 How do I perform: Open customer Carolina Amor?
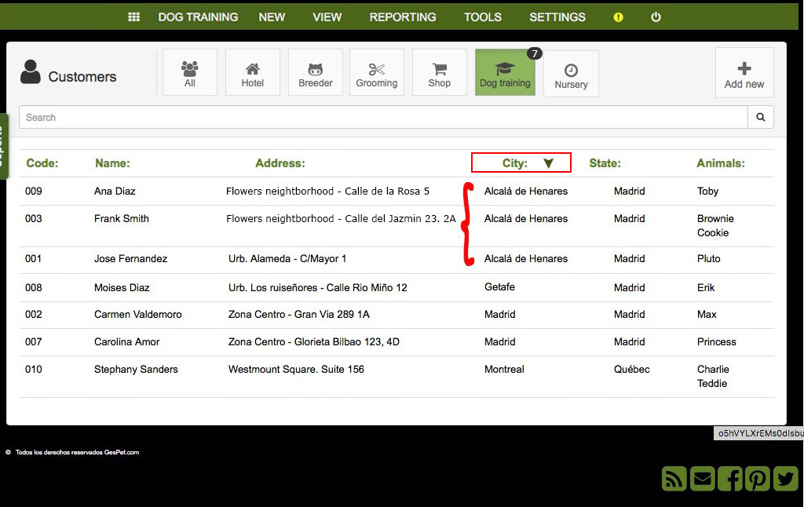coord(126,341)
